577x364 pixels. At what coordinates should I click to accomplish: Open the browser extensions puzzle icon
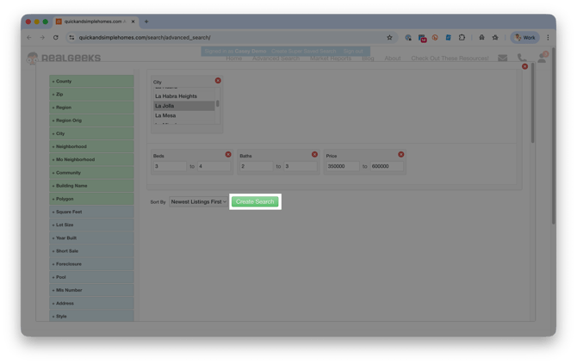tap(462, 38)
